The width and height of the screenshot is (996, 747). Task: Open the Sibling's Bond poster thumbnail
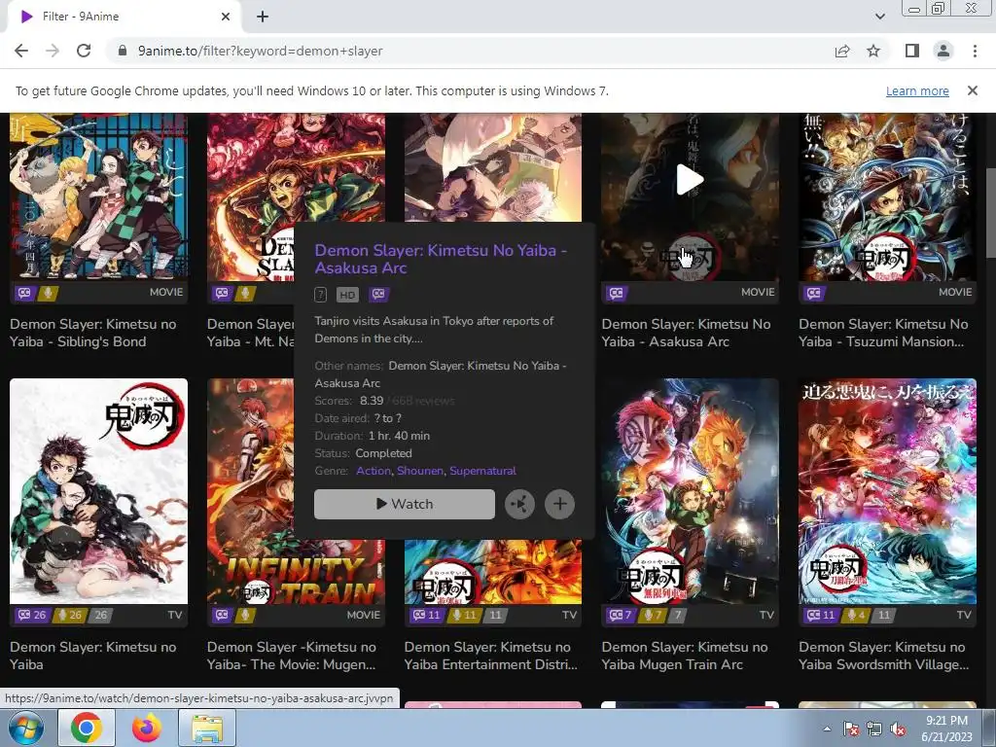pos(98,196)
